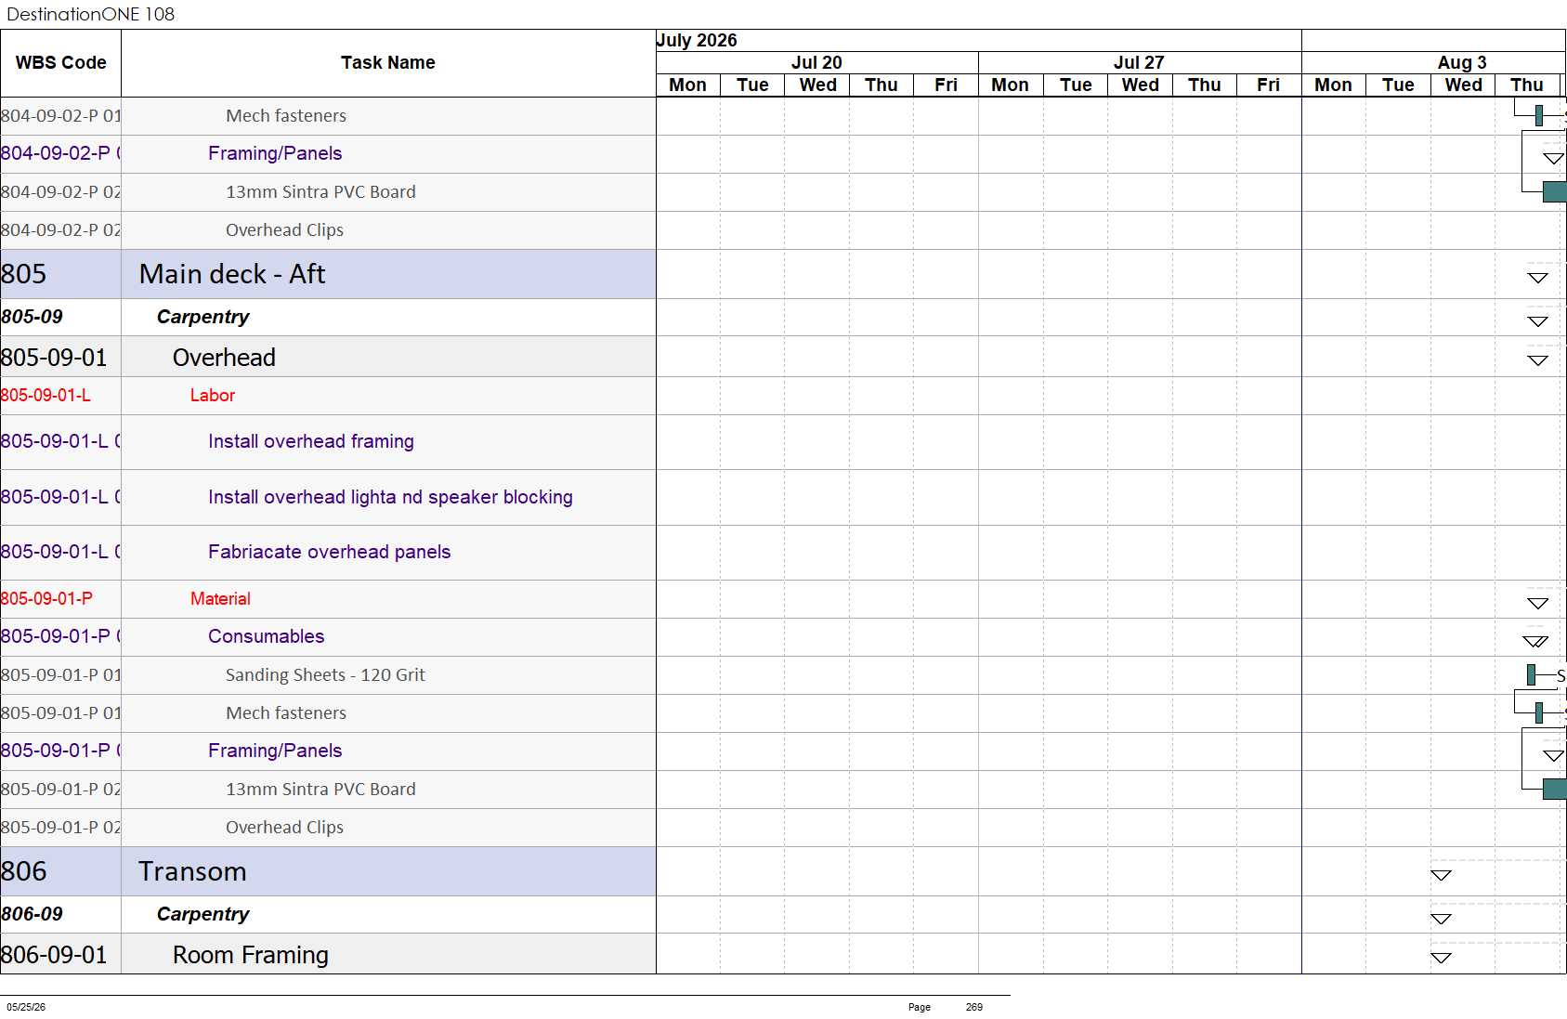The width and height of the screenshot is (1567, 1019).
Task: Click the Material row summary marker
Action: [1538, 604]
